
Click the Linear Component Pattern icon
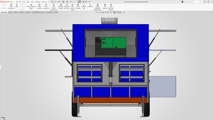click(31, 5)
